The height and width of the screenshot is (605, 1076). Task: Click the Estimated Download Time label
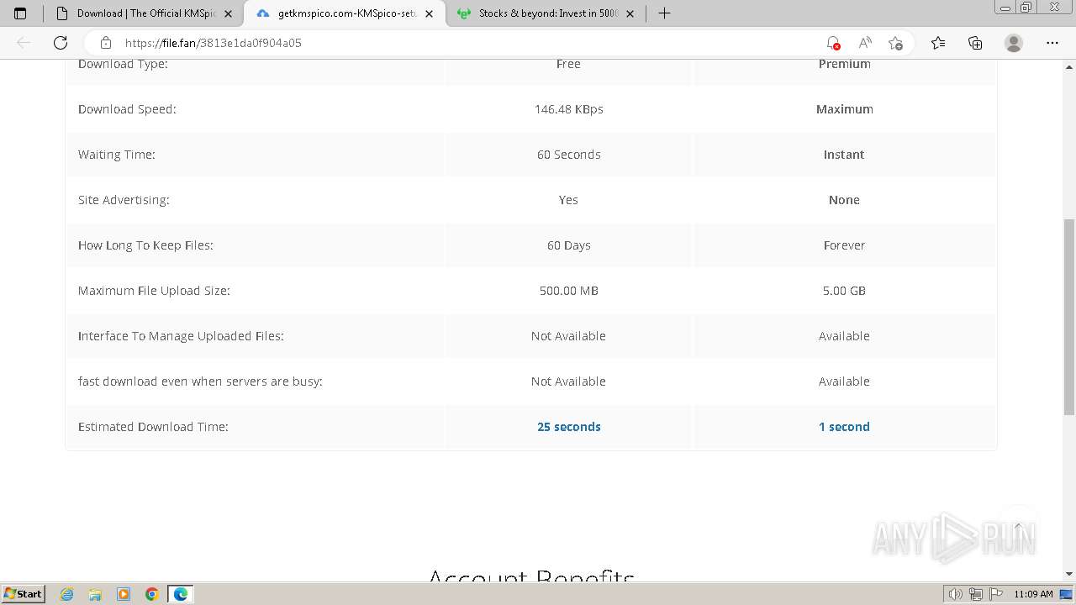point(153,427)
